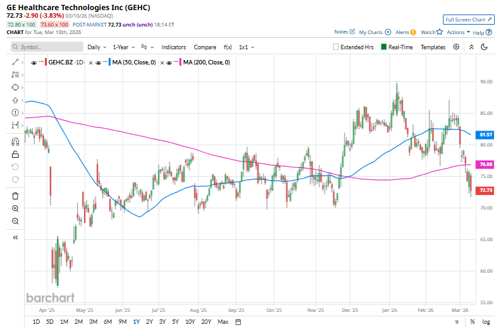The height and width of the screenshot is (327, 496).
Task: Select the trend line drawing tool
Action: tap(15, 62)
